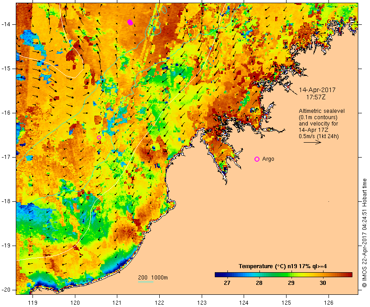
Task: Click latitude label -18
Action: coord(5,201)
